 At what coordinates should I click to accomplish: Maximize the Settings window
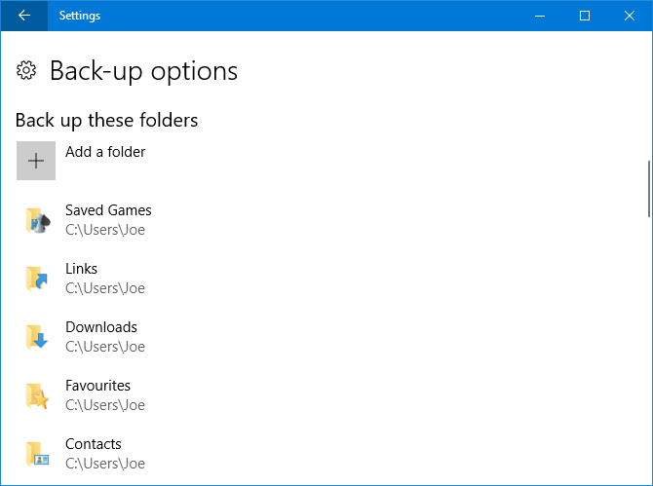[585, 16]
